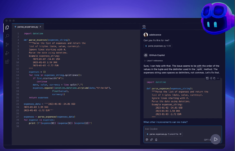Screen dimensions: 235x151
Task: Open the Source Control view
Action: (x=7, y=44)
